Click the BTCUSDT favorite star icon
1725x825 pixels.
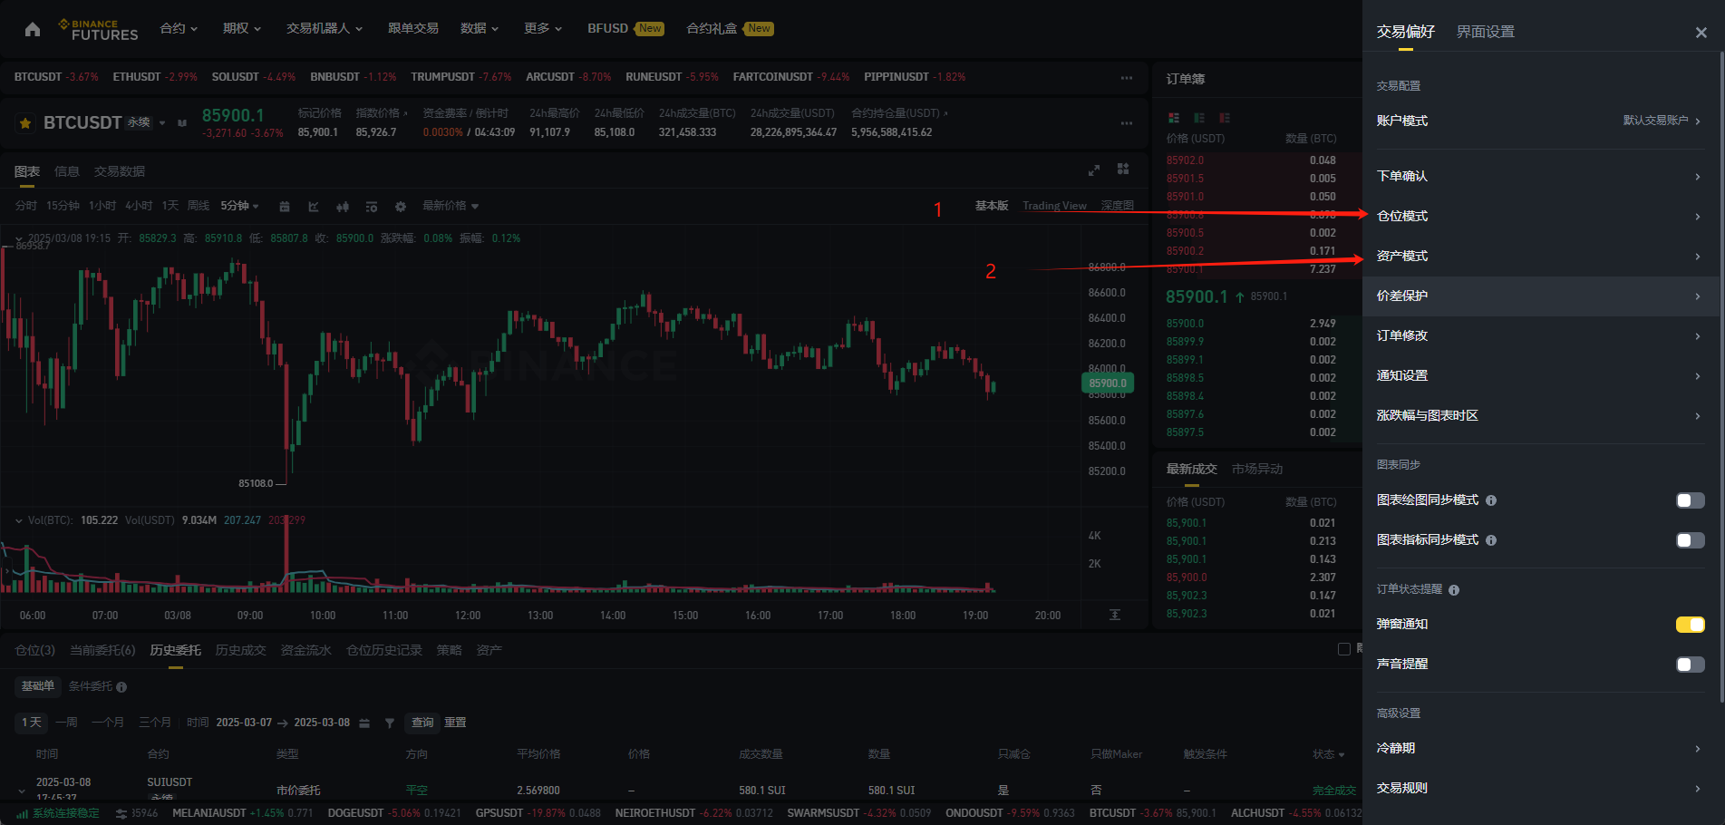(25, 123)
